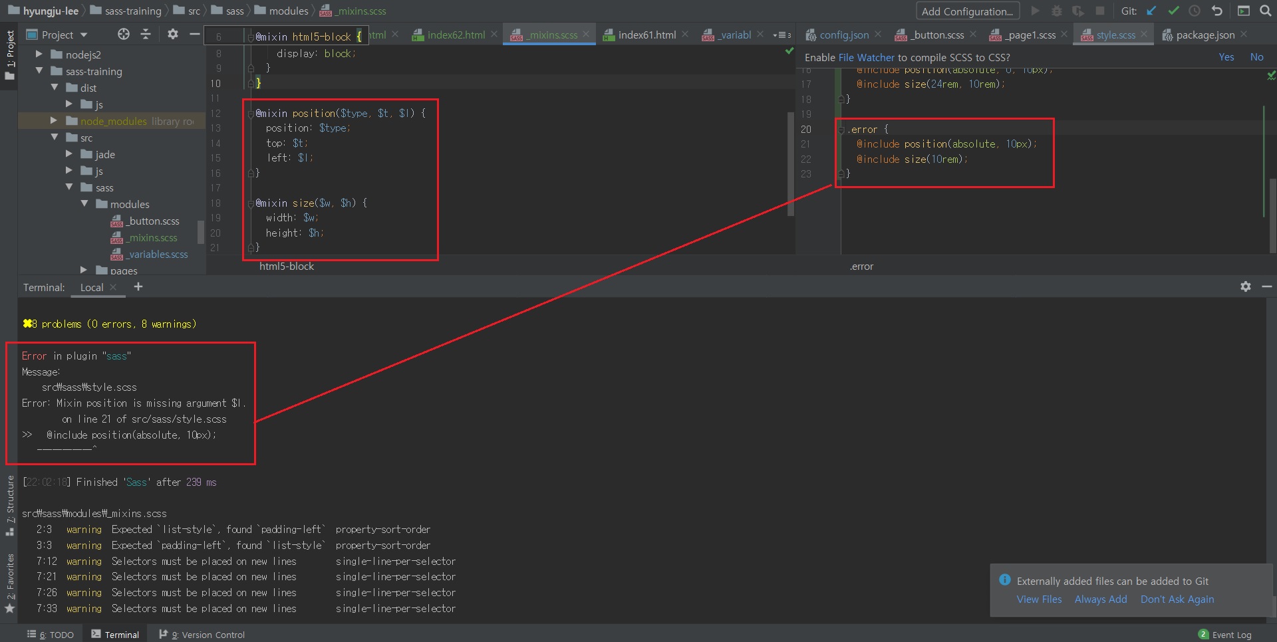Screen dimensions: 1277x642
Task: Click Yes to enable File Watcher
Action: [1226, 57]
